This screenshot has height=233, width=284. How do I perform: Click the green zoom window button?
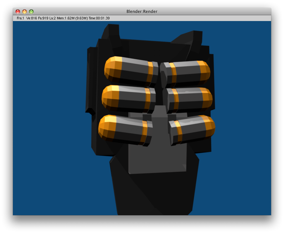click(x=31, y=12)
